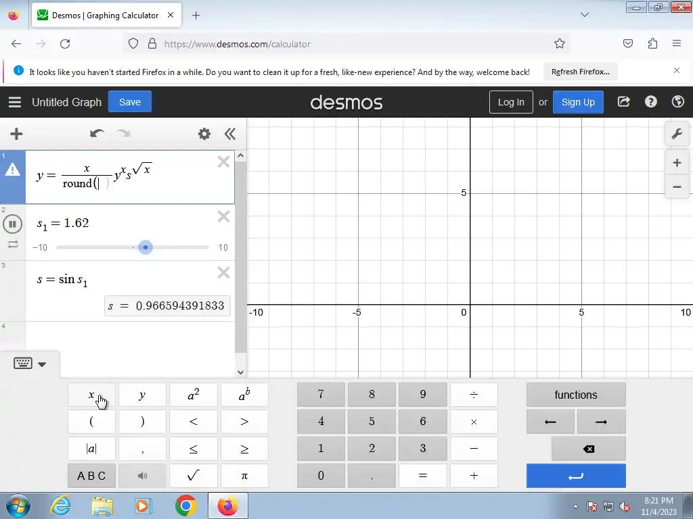The width and height of the screenshot is (693, 519).
Task: Click the Log In button
Action: click(511, 102)
